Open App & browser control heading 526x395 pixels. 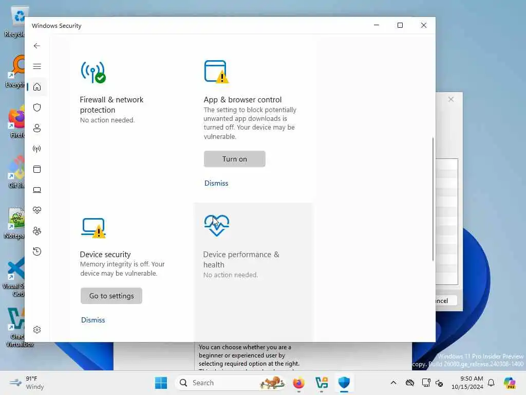click(x=242, y=100)
